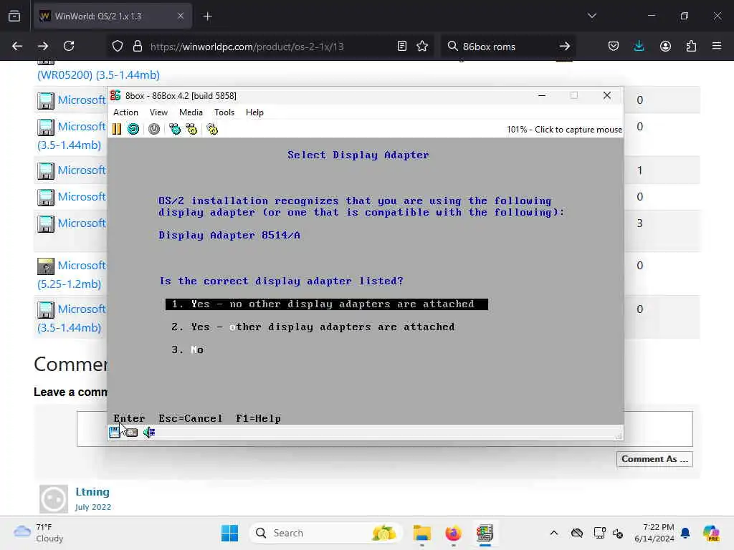Open clock showing 7:22 PM

pos(654,533)
